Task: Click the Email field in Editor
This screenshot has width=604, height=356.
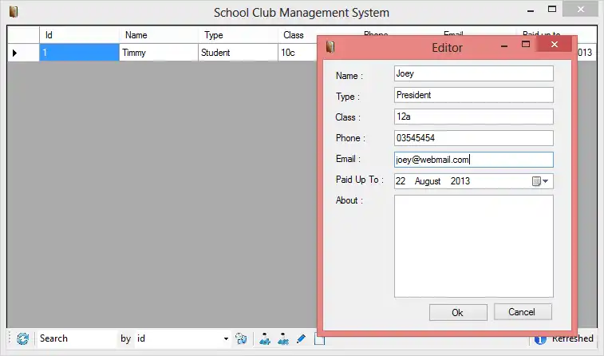Action: (473, 160)
